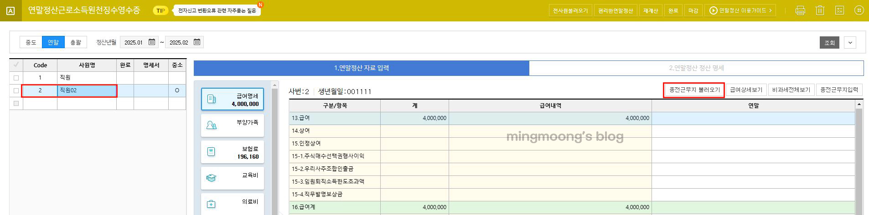Click the 편리한연말정산 button
869x215 pixels.
616,10
